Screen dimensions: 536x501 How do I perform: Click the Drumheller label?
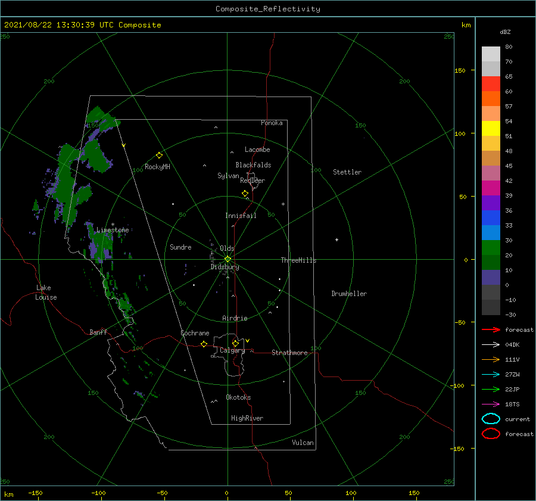click(x=349, y=294)
